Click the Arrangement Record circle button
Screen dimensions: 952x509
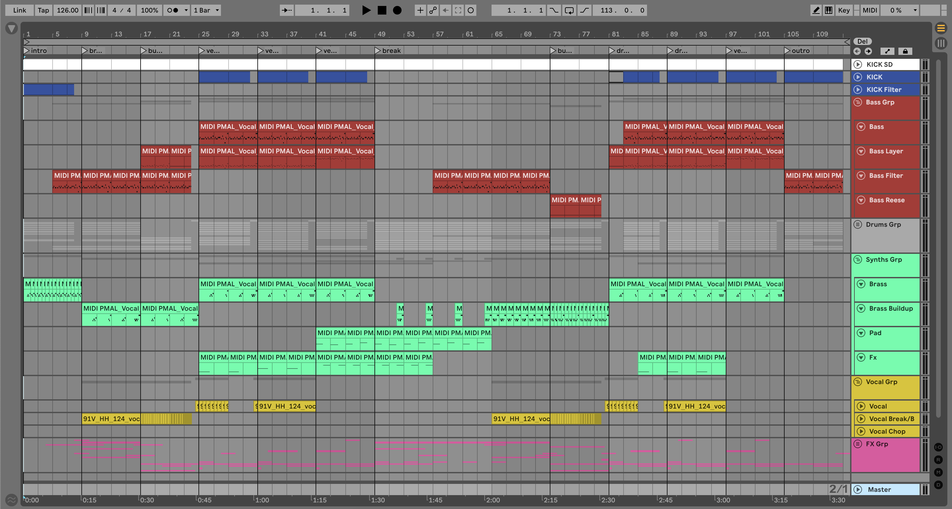[x=397, y=10]
